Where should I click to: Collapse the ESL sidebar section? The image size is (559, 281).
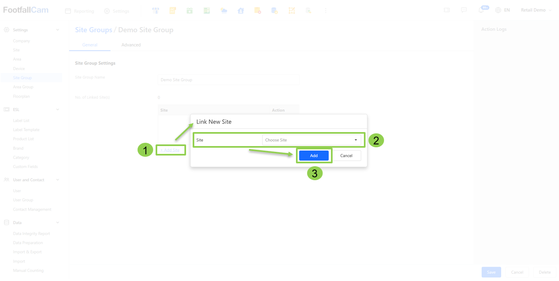tap(58, 110)
